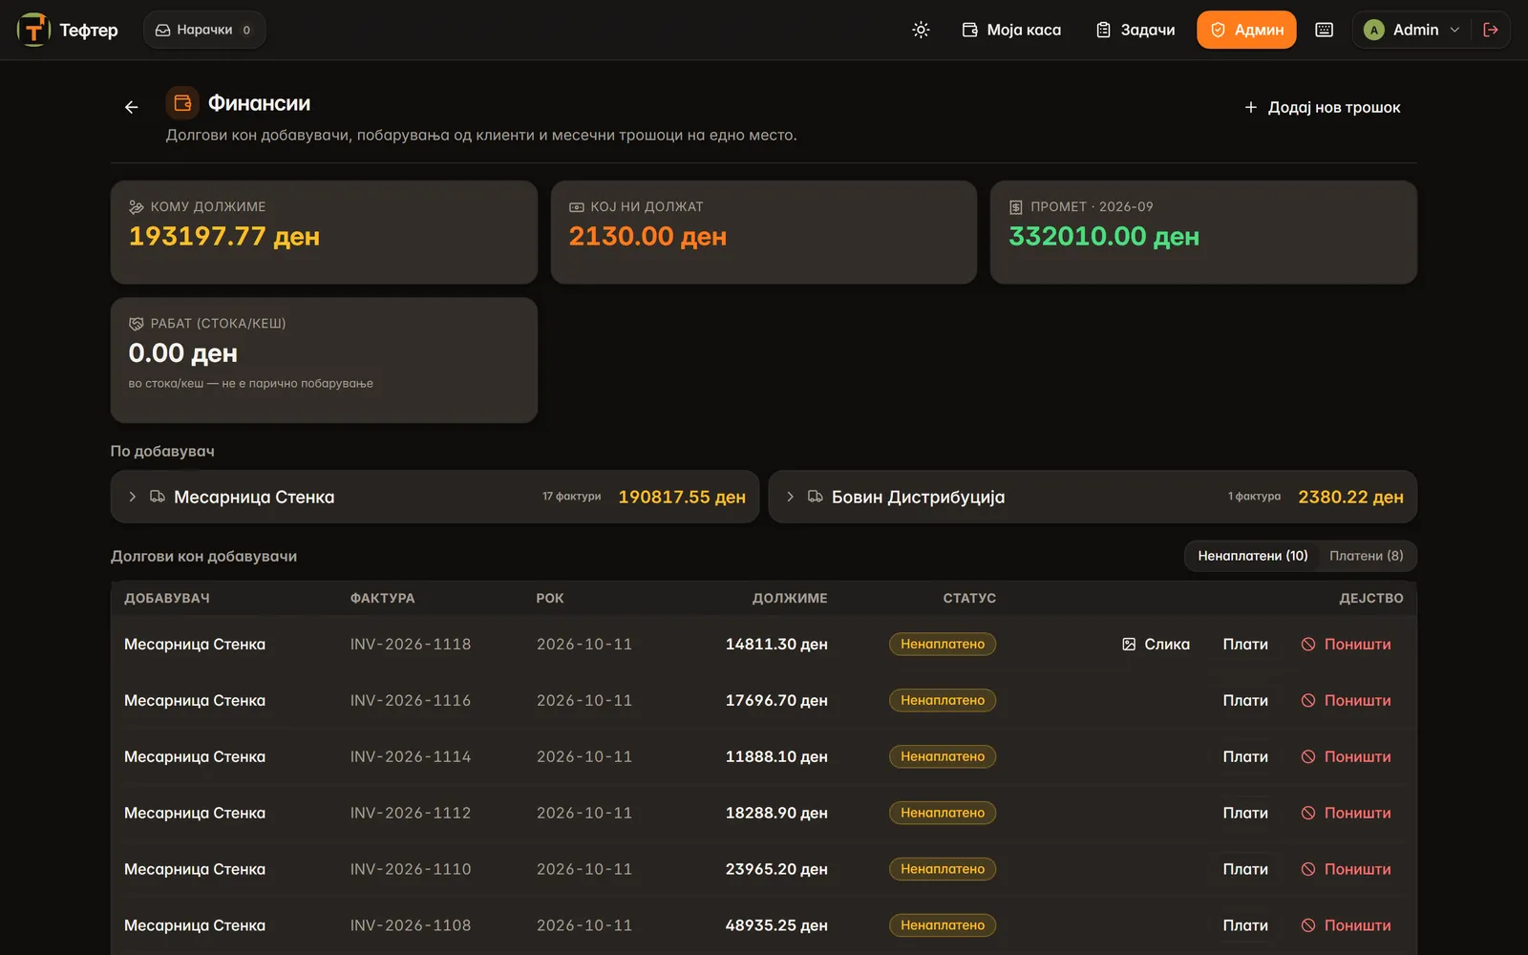Click the orange Админ button
This screenshot has width=1528, height=955.
(1246, 30)
